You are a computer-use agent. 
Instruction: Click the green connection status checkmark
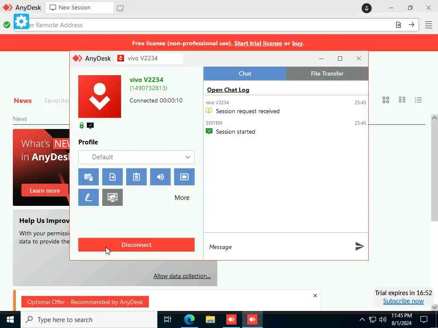click(x=7, y=25)
